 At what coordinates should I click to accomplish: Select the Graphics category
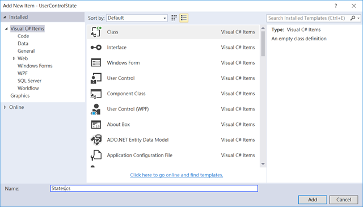[20, 96]
